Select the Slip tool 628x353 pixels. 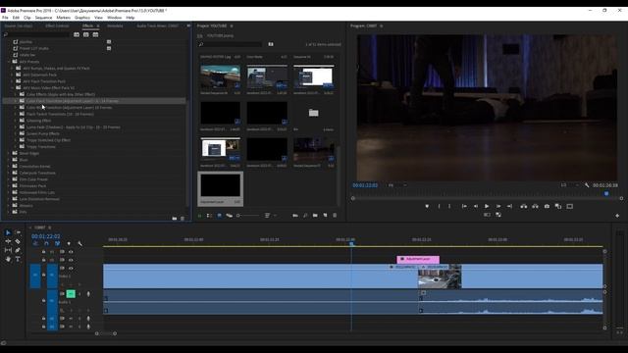(x=8, y=250)
